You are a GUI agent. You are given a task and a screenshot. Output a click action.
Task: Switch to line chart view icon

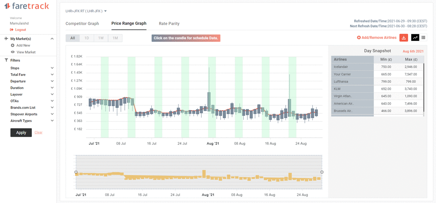(415, 37)
